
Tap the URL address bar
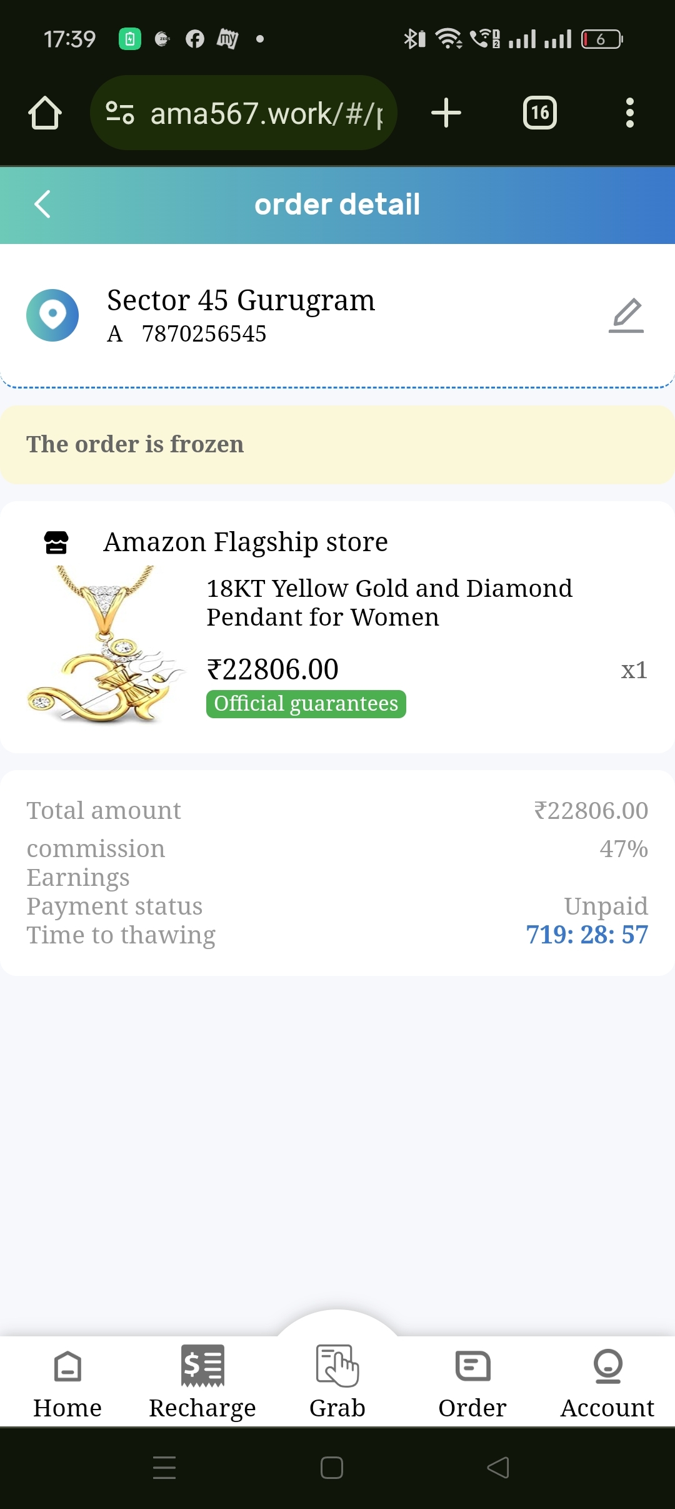click(266, 113)
